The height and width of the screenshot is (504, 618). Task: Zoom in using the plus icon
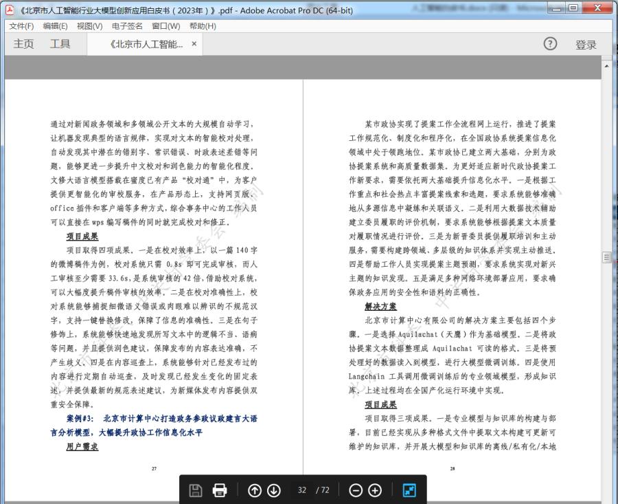click(x=375, y=490)
